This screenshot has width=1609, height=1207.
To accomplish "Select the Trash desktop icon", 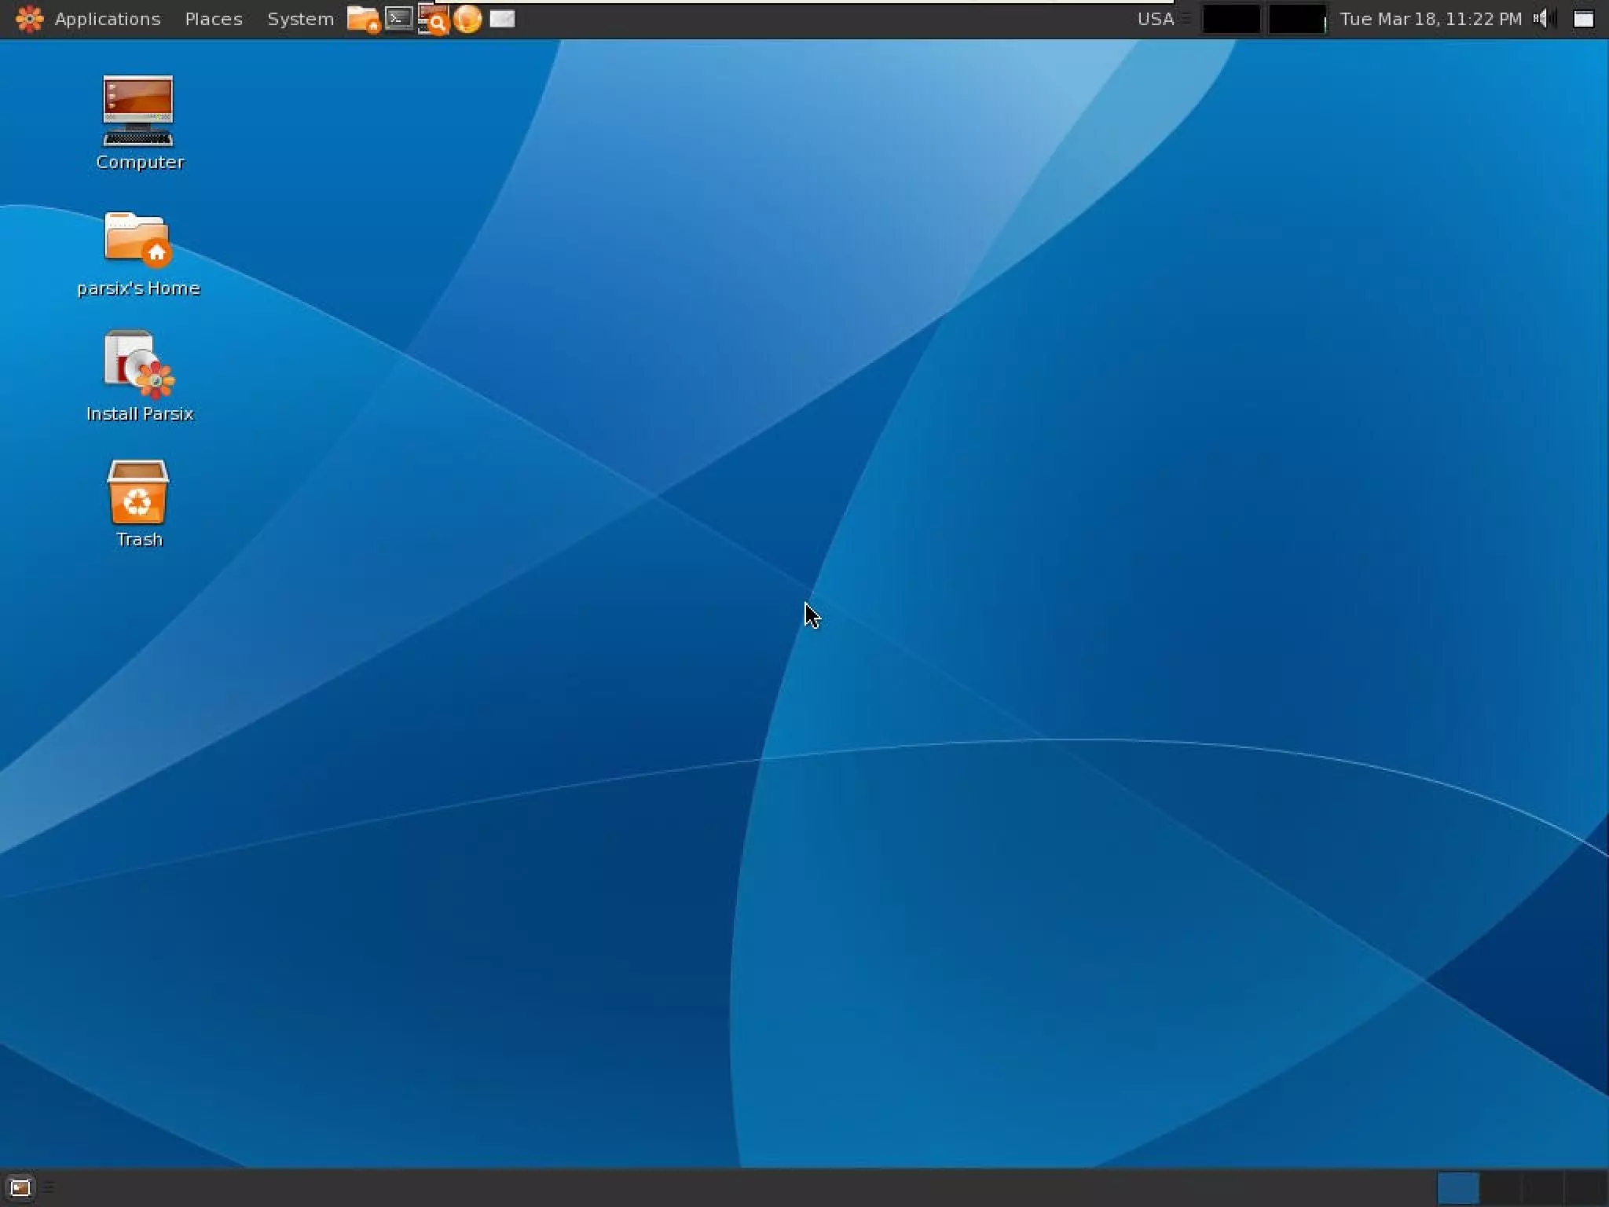I will point(137,493).
